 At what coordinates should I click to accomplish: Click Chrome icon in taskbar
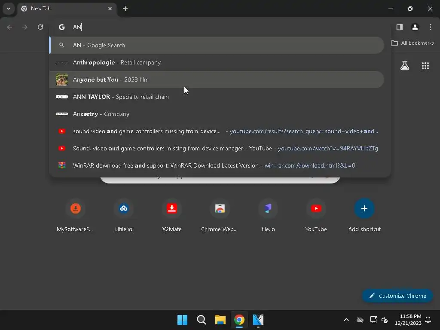coord(239,320)
